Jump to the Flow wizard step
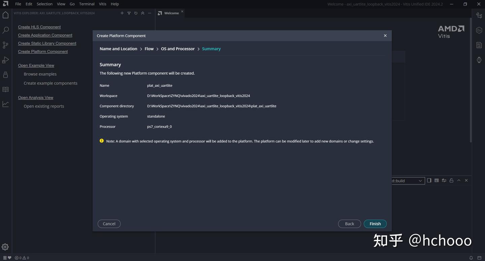485x261 pixels. point(149,49)
